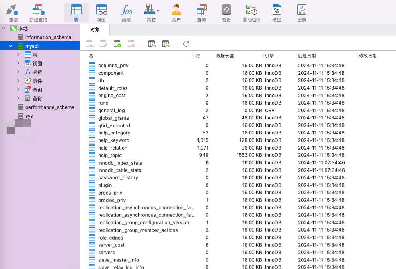Sort by the 数据长度 column header
This screenshot has width=396, height=269.
pyautogui.click(x=239, y=56)
